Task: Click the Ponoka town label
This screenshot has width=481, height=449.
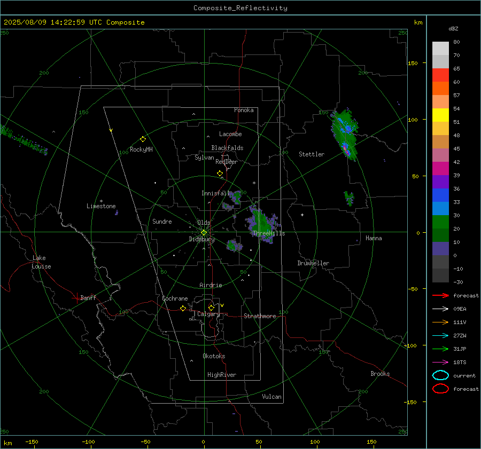Action: point(244,110)
